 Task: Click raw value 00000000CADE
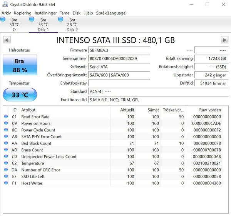point(206,123)
